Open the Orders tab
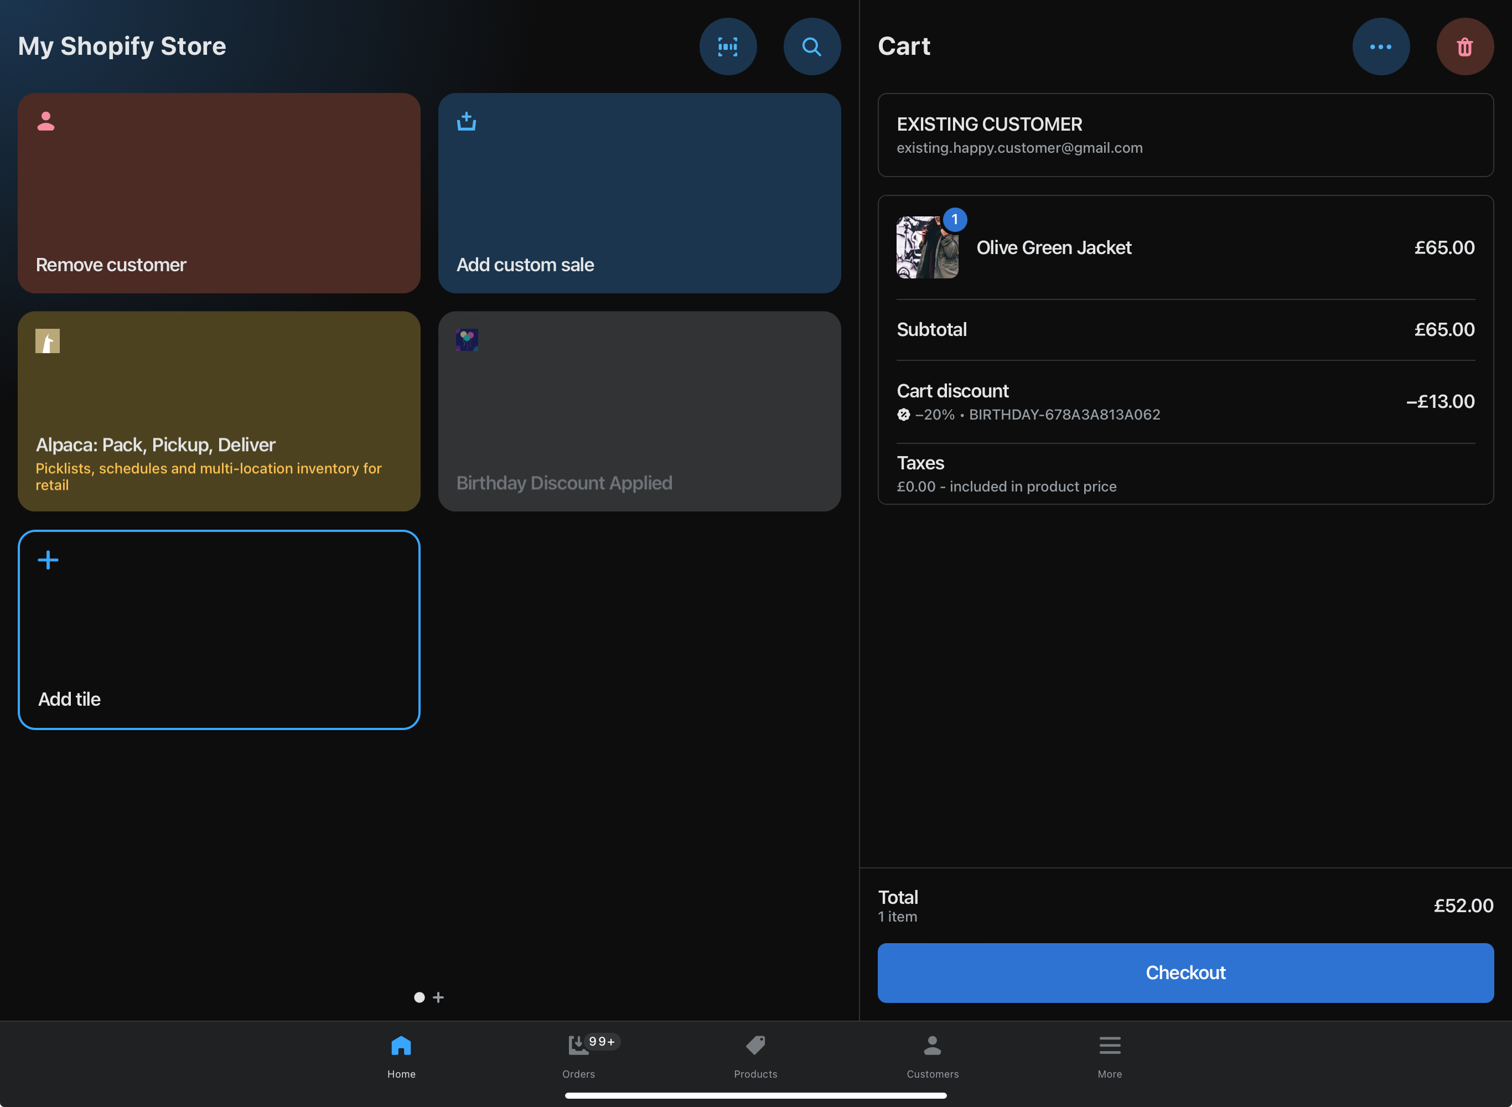Viewport: 1512px width, 1107px height. [x=578, y=1056]
